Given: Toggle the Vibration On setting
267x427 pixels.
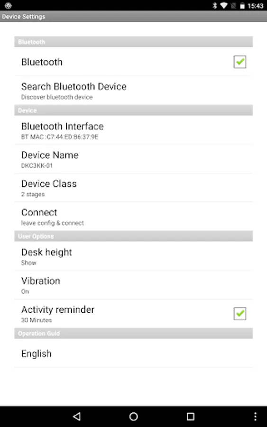Looking at the screenshot, I should pyautogui.click(x=133, y=285).
